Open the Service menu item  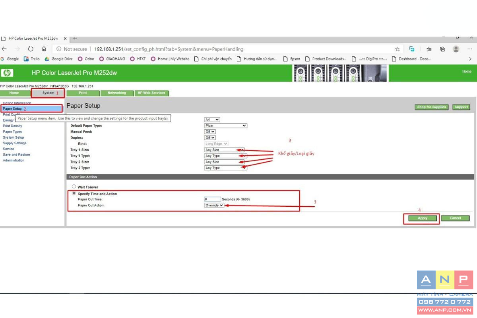click(x=8, y=149)
